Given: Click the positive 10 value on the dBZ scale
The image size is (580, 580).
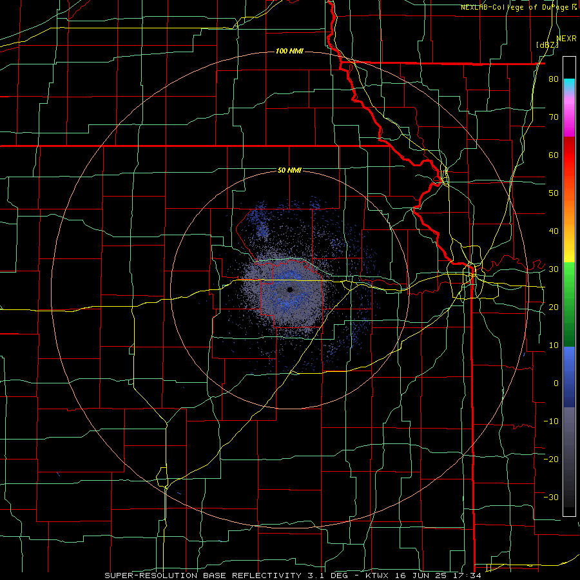Looking at the screenshot, I should click(554, 345).
